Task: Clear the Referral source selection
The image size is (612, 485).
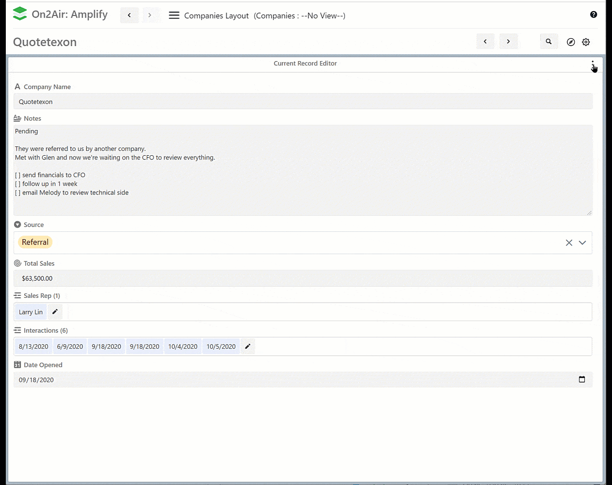Action: click(x=569, y=242)
